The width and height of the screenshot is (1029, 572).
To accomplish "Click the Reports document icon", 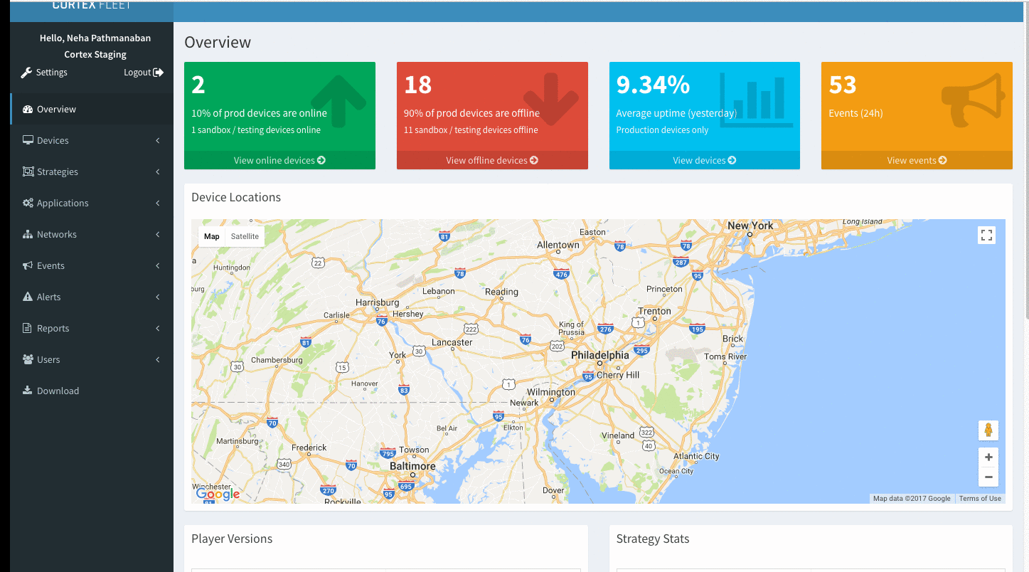I will [x=28, y=328].
